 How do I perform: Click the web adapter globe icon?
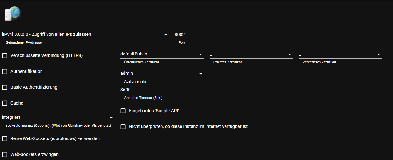(12, 14)
